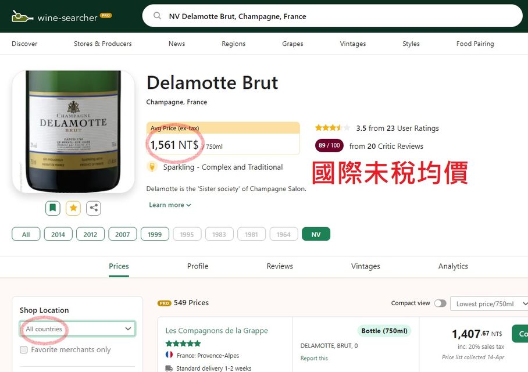Image resolution: width=528 pixels, height=372 pixels.
Task: Click the search magnifier icon
Action: [157, 16]
